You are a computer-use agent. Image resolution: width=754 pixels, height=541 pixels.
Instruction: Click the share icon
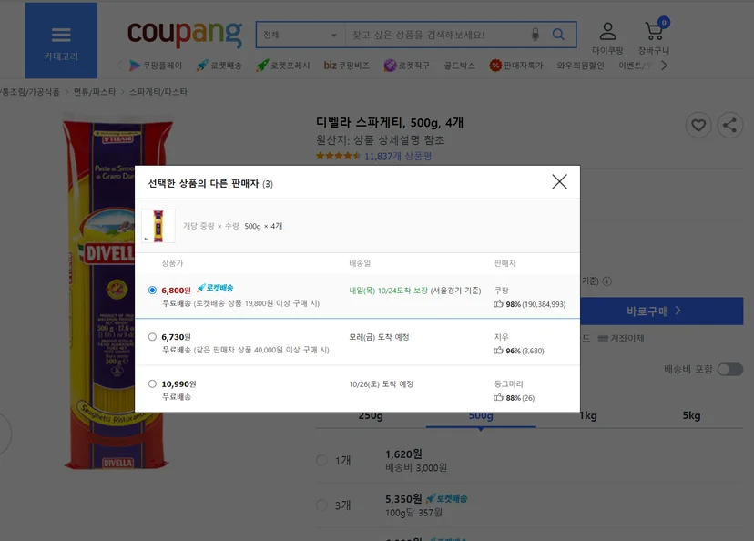point(730,125)
